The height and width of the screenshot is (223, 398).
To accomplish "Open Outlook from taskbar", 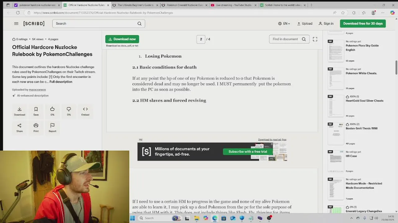I will 233,218.
